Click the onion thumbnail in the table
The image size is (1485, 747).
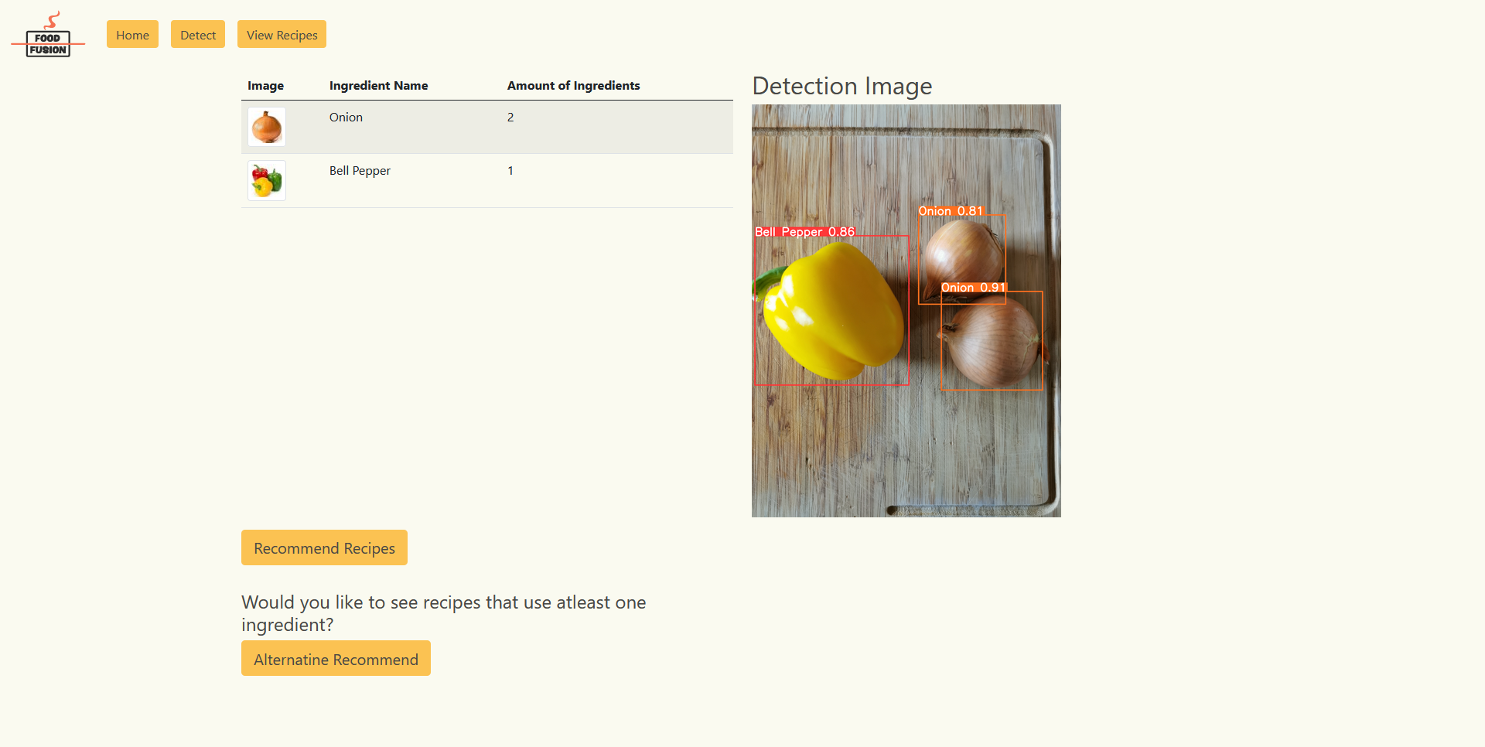pyautogui.click(x=266, y=127)
